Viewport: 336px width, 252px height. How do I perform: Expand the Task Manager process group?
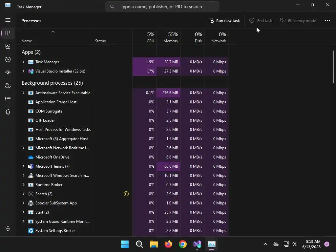(x=23, y=62)
